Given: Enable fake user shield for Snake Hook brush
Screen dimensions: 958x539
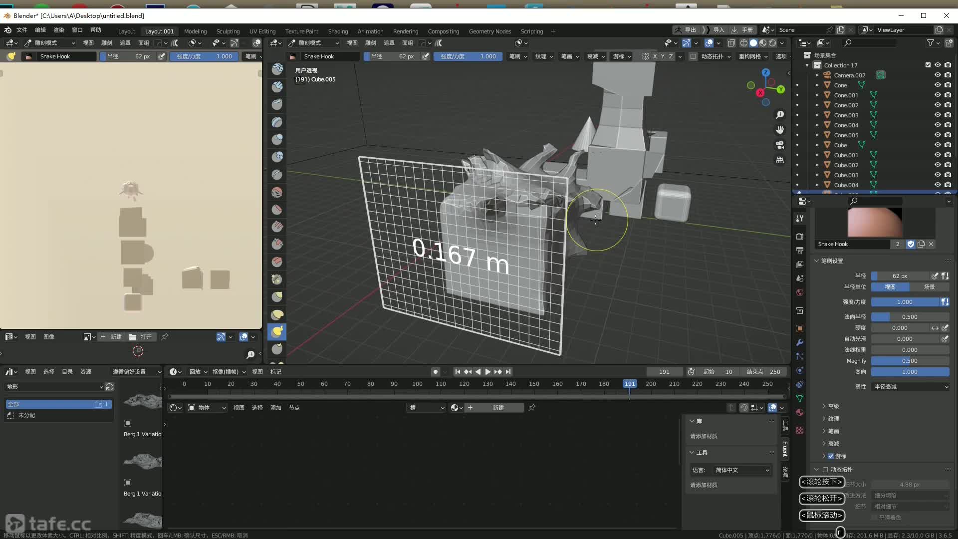Looking at the screenshot, I should tap(911, 244).
